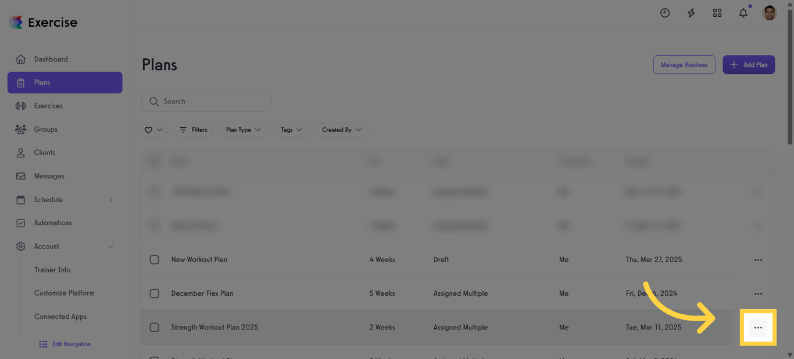794x359 pixels.
Task: Click the Automations checkmark icon
Action: tap(20, 223)
